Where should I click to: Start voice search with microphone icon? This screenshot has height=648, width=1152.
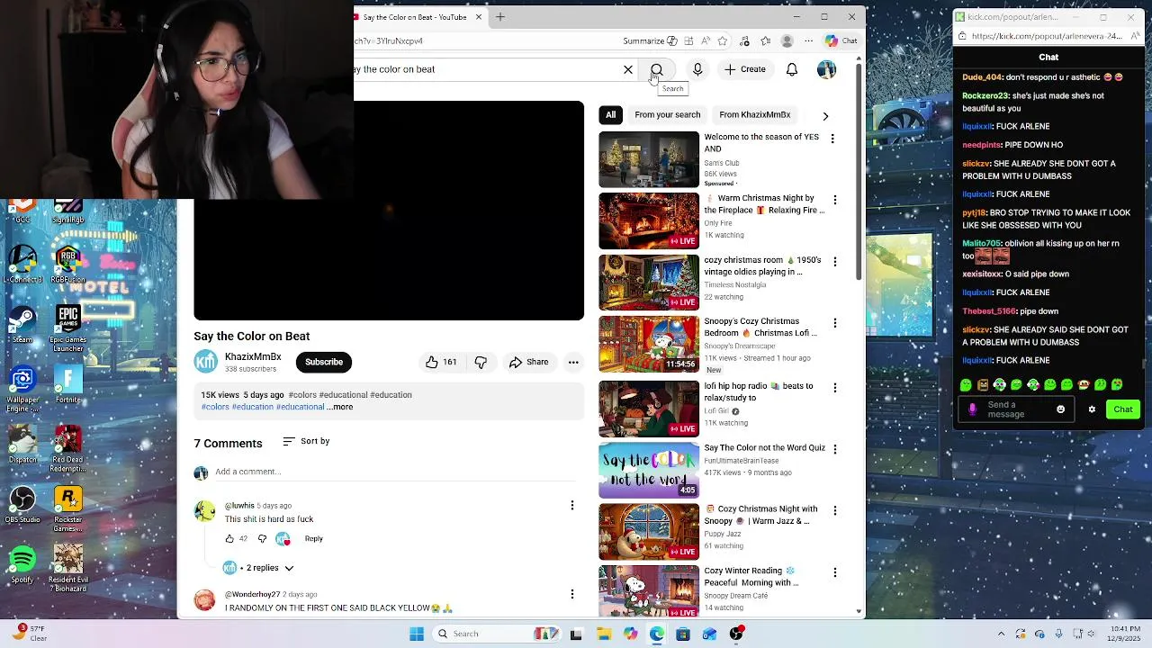pyautogui.click(x=697, y=69)
